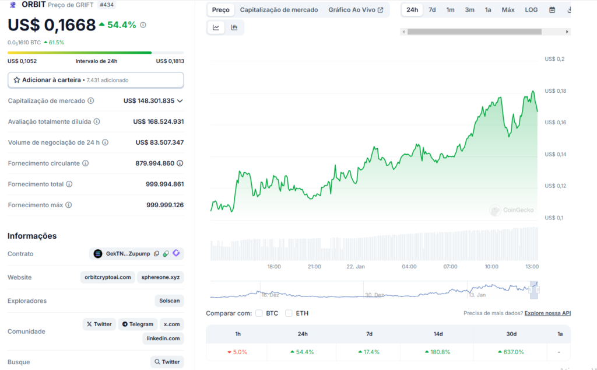The image size is (597, 370).
Task: Click the green pill icon in the contract chip
Action: click(166, 254)
